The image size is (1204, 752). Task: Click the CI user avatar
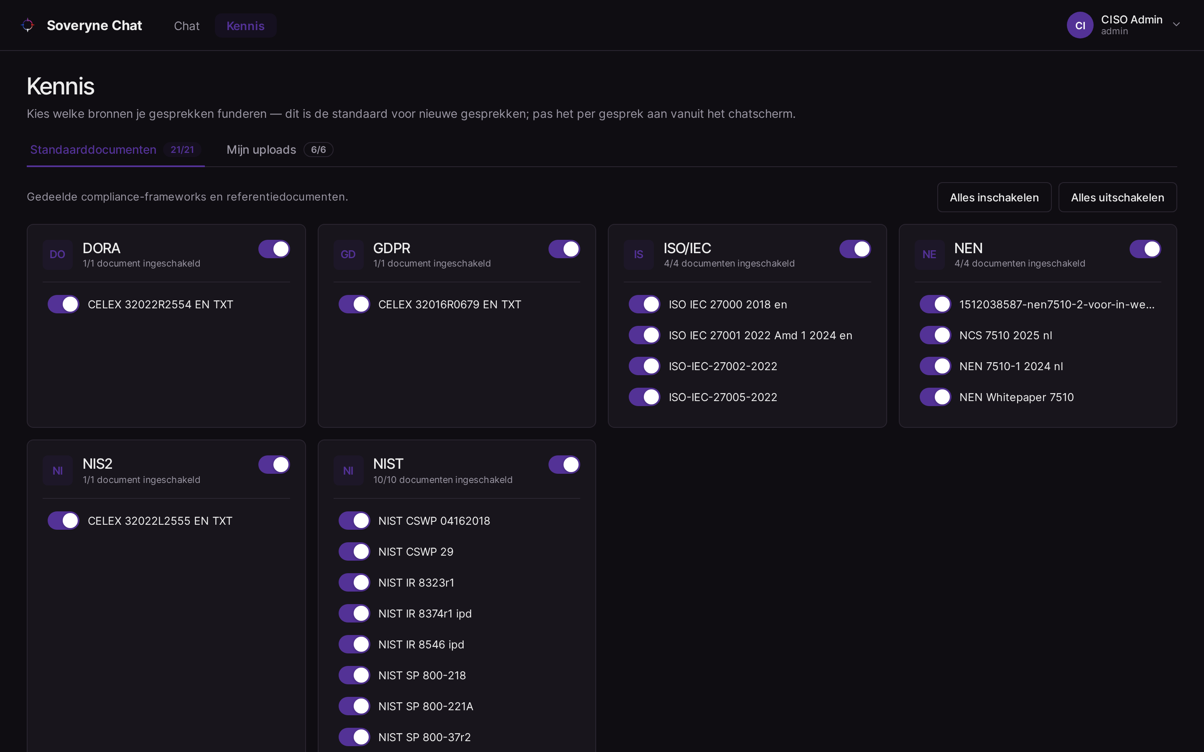tap(1079, 25)
